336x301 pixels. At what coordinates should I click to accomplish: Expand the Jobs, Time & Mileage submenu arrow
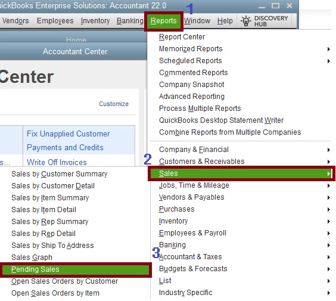tap(328, 185)
